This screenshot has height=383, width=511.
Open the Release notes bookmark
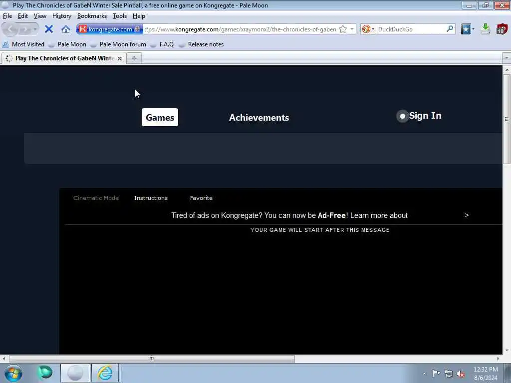coord(201,44)
